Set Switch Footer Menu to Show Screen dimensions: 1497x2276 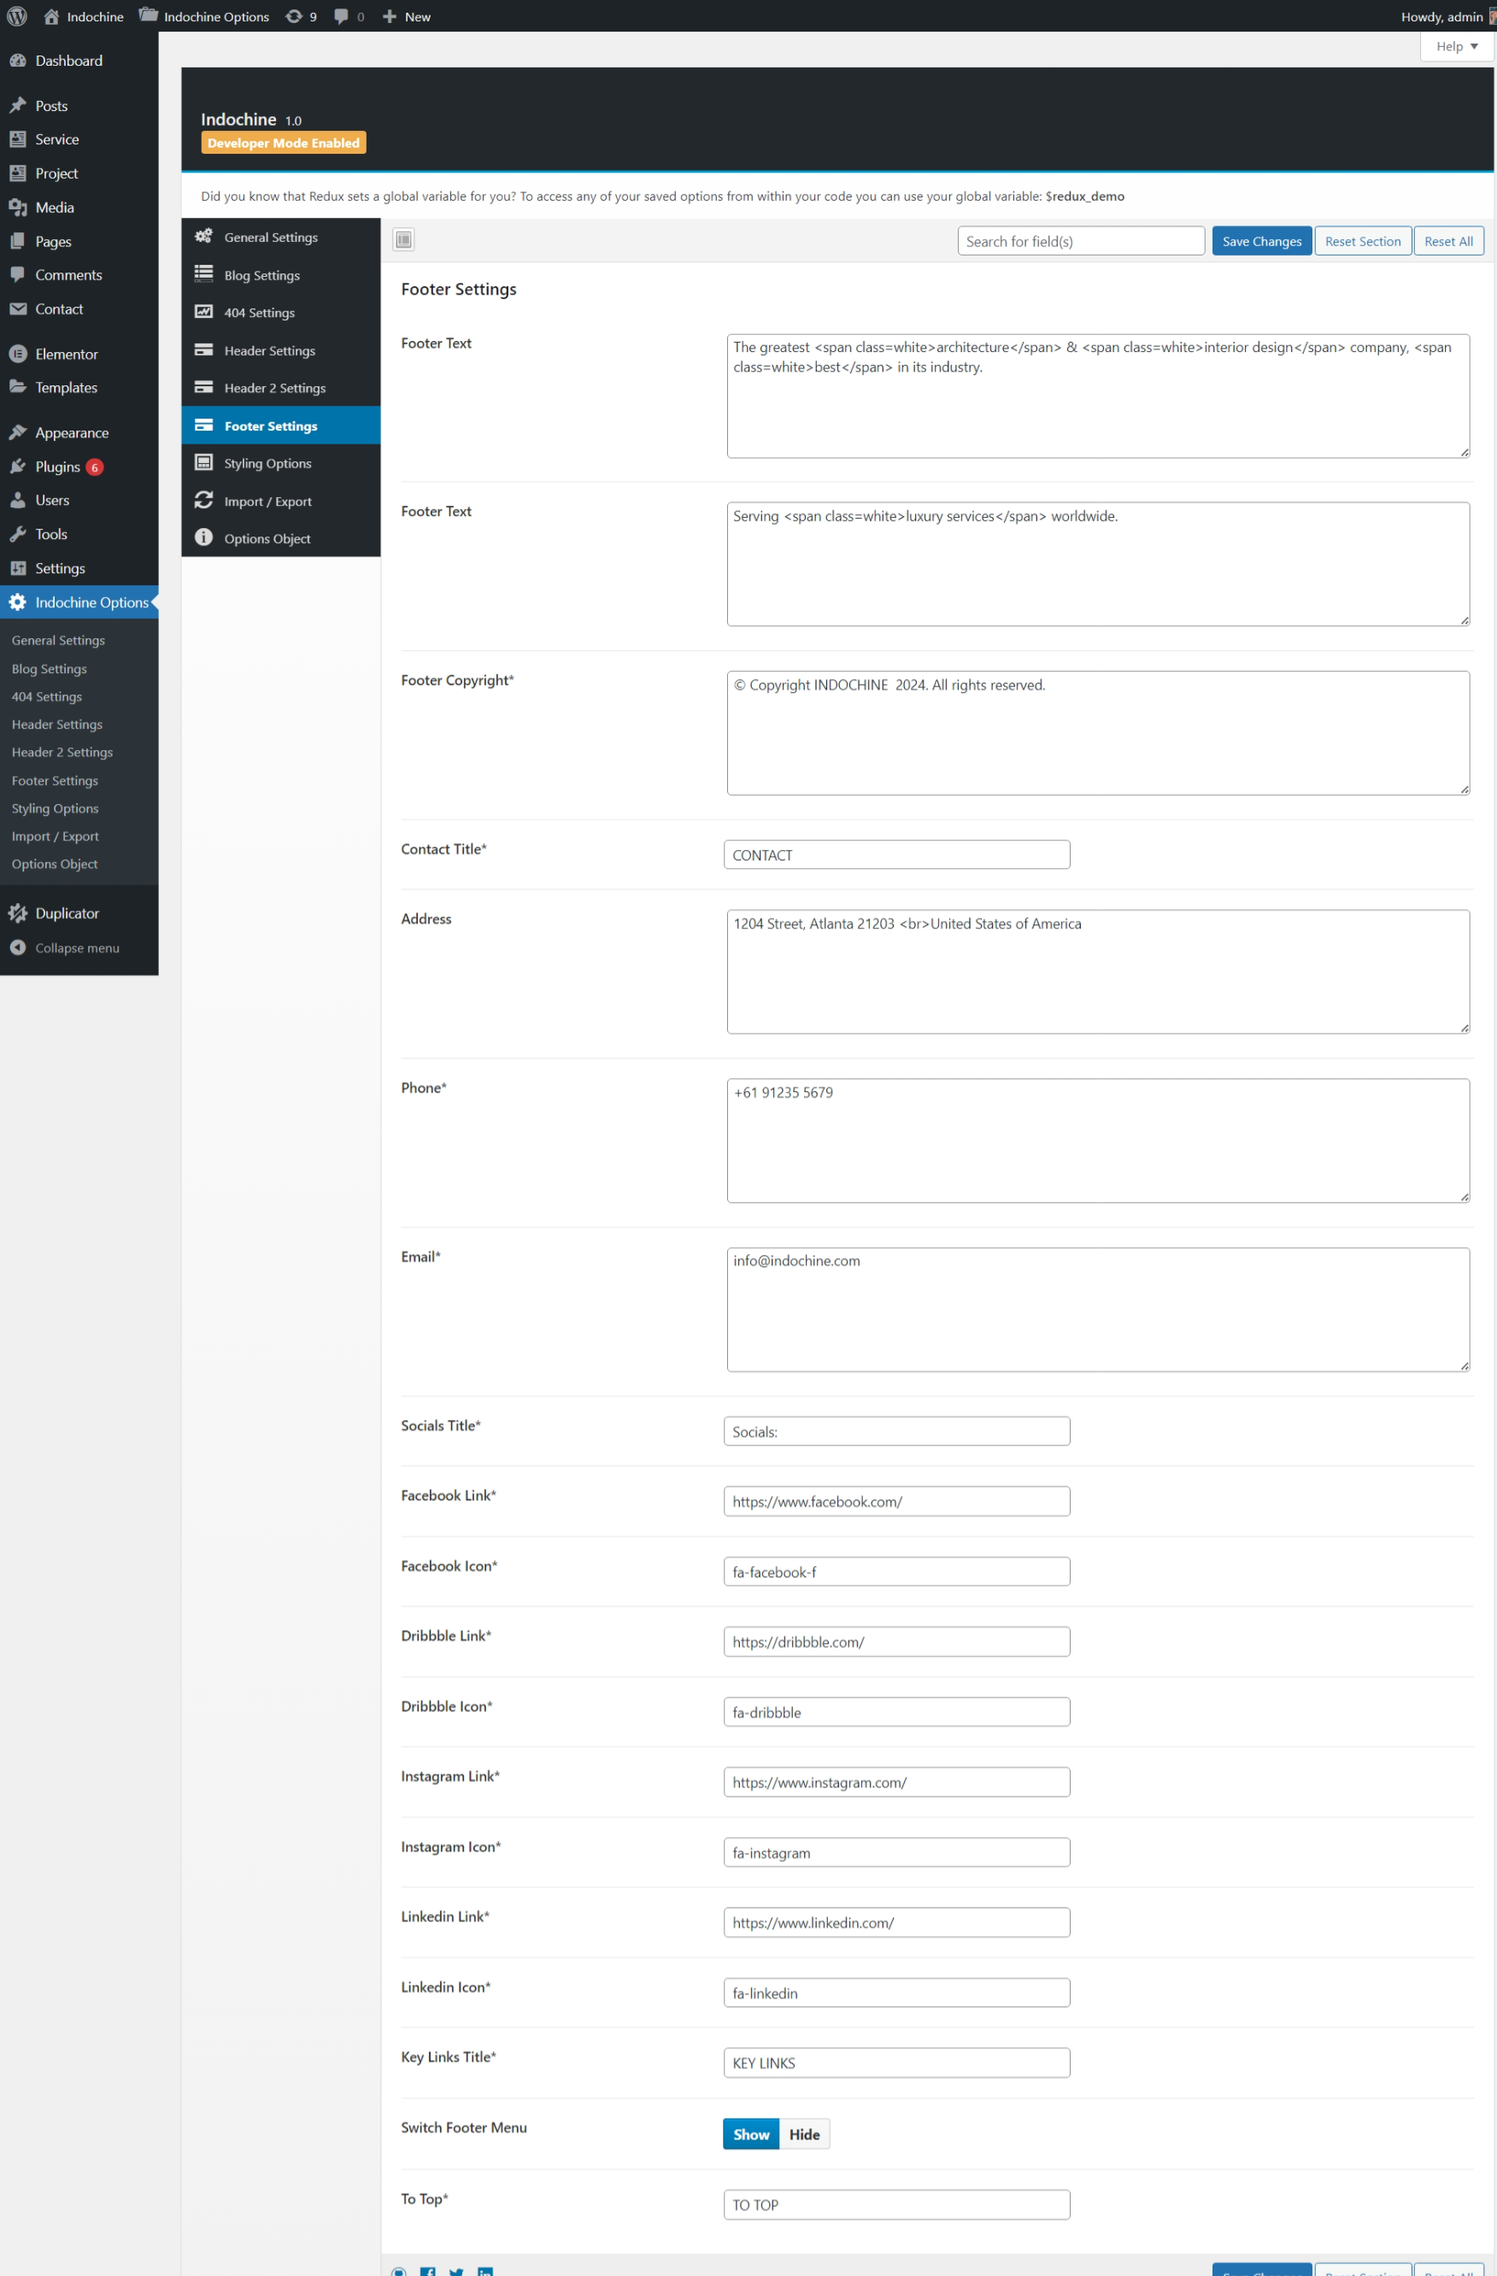751,2134
